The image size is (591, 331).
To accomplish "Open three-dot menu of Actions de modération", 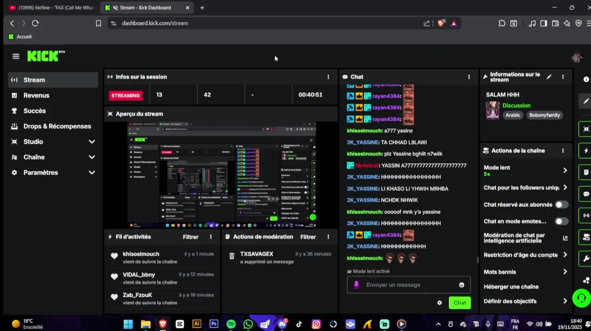I will pos(328,237).
